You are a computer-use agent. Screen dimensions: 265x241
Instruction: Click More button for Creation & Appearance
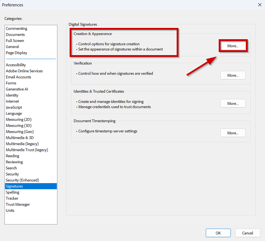(x=232, y=46)
